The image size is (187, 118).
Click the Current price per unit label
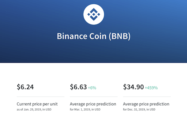(37, 104)
